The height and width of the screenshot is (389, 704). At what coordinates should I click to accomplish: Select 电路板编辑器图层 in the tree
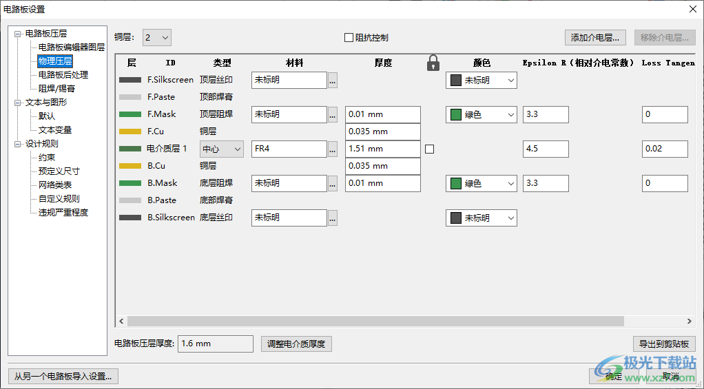(72, 47)
